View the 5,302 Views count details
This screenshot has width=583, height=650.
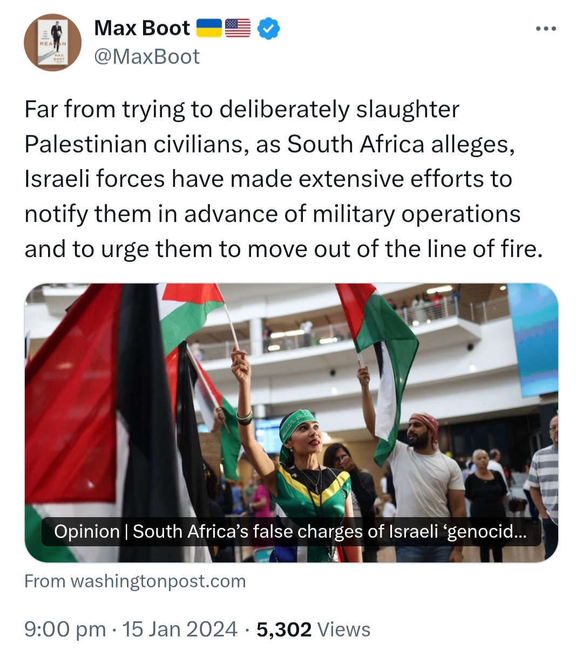pos(313,629)
